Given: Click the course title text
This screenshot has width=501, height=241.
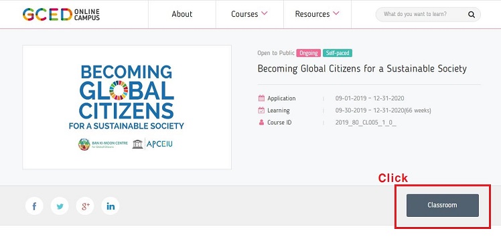Looking at the screenshot, I should click(362, 69).
